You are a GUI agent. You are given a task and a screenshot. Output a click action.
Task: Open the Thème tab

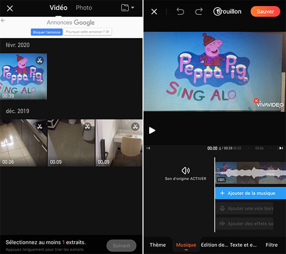coord(158,244)
